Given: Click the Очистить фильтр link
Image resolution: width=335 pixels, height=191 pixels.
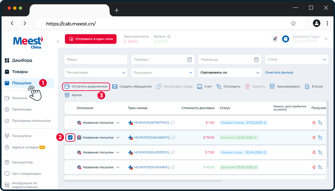Looking at the screenshot, I should point(279,73).
